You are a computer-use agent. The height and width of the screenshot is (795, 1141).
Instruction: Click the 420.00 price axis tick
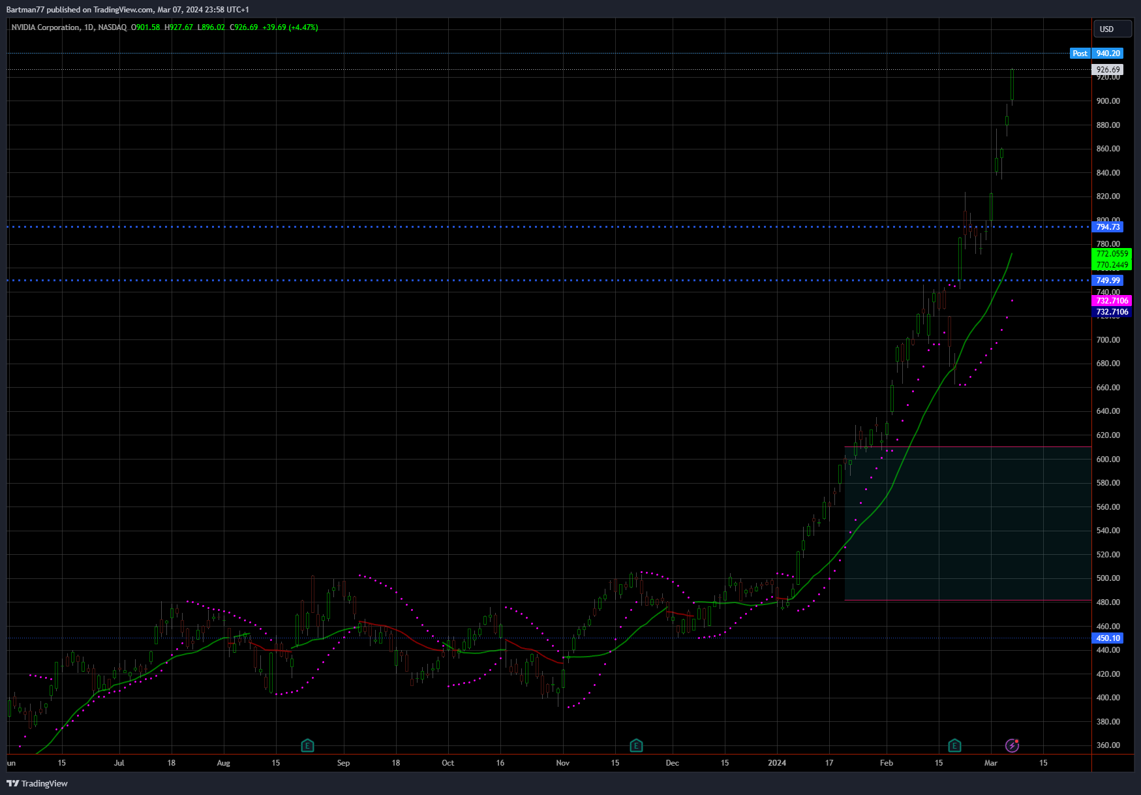1108,674
